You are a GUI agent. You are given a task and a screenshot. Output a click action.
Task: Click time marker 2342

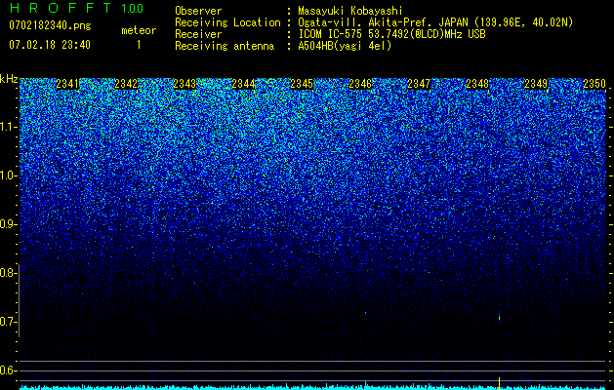pos(126,84)
